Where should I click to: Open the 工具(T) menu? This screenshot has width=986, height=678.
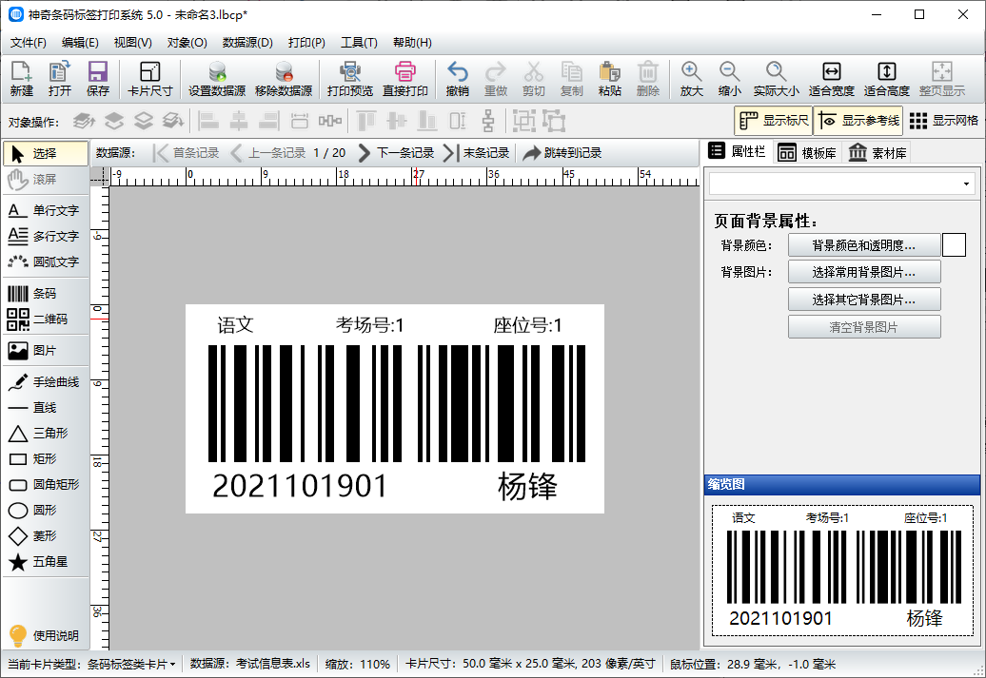coord(359,43)
